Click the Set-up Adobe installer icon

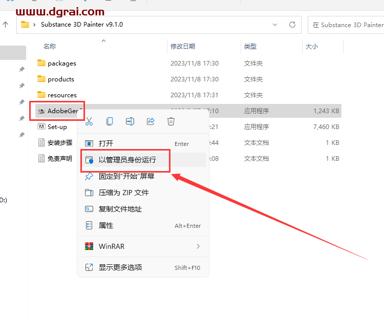pyautogui.click(x=41, y=126)
